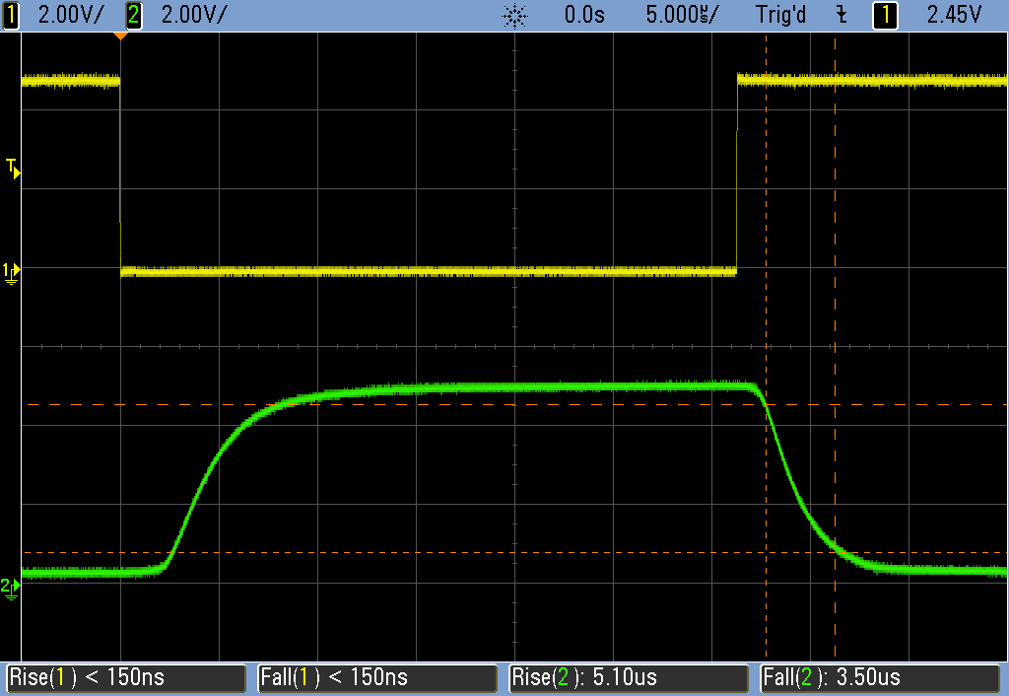Click the 0.0s delay value
The height and width of the screenshot is (696, 1009).
click(584, 15)
